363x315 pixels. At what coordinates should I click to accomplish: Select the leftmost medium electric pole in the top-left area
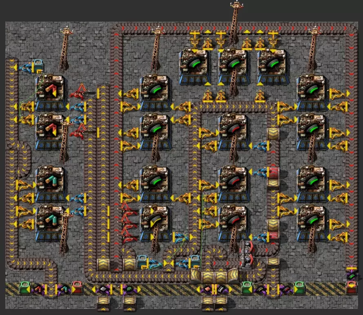[66, 50]
